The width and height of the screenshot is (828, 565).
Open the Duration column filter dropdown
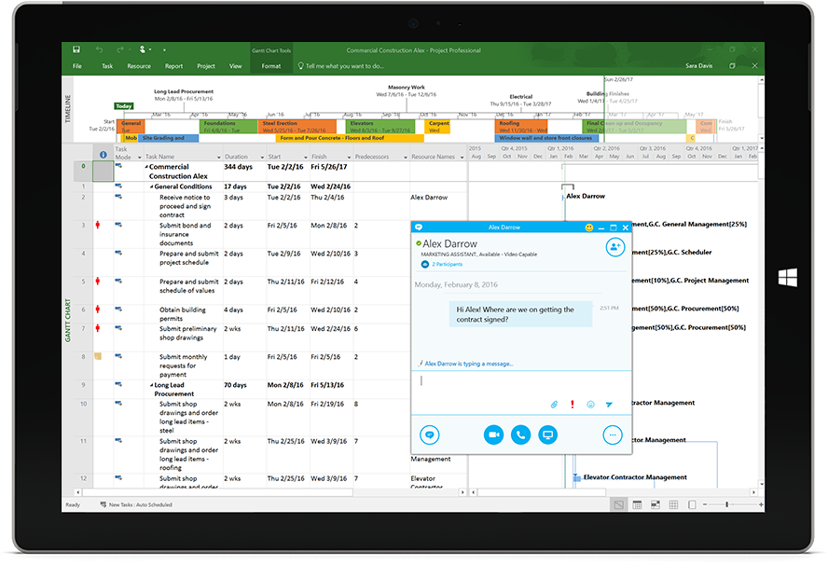tap(262, 158)
